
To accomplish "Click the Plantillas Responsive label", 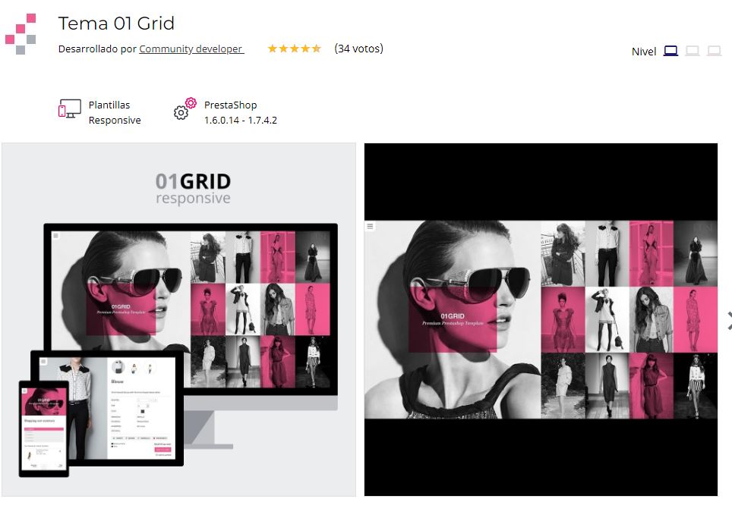I will pos(115,112).
